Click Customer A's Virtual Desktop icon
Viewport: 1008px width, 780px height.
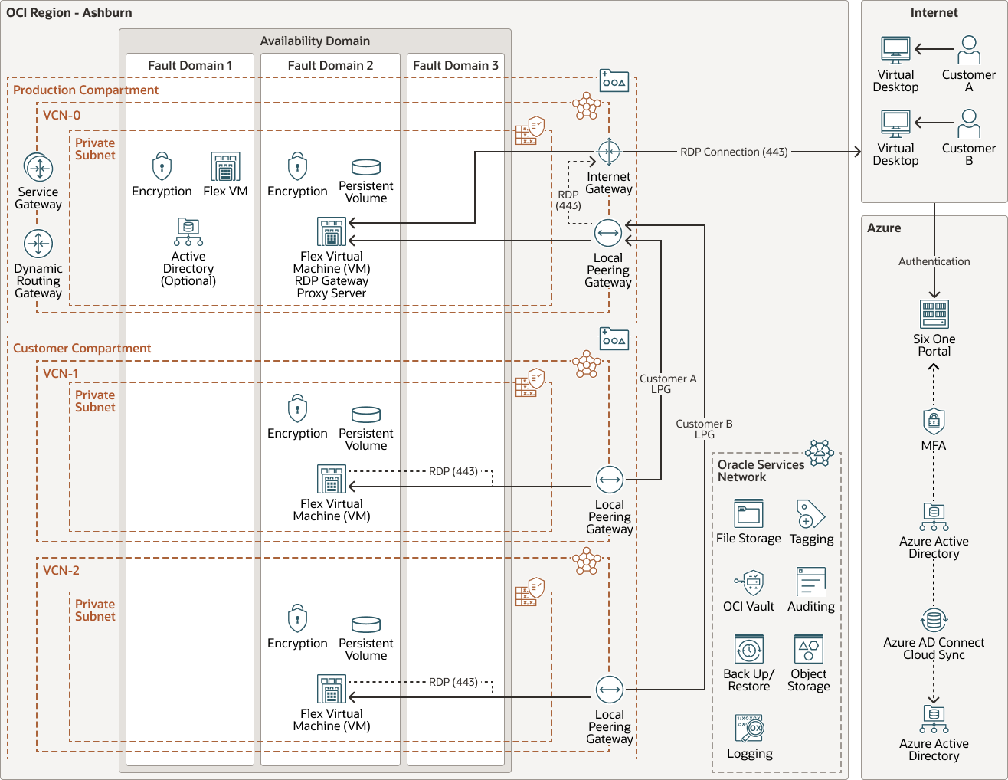coord(895,48)
